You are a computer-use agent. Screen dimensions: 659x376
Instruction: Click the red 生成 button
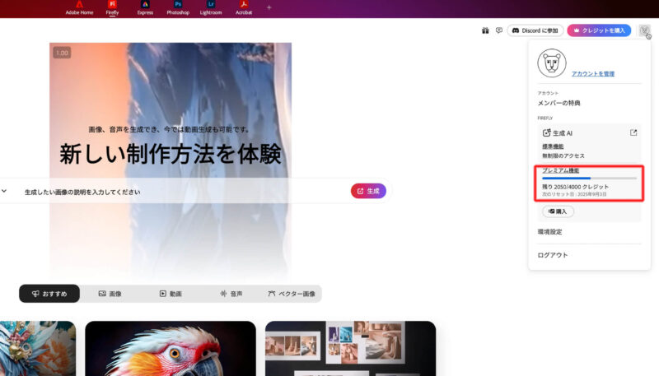coord(368,191)
